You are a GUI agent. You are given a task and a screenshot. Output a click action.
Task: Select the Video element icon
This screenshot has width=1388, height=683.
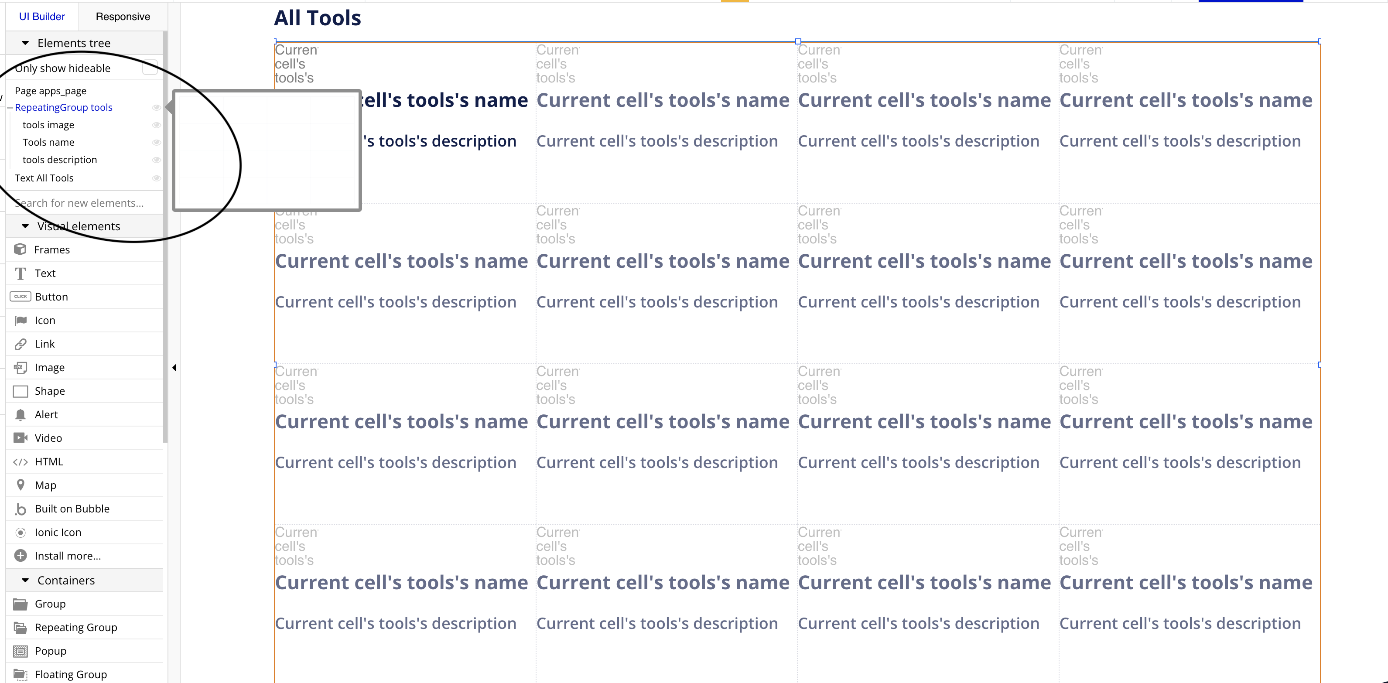coord(20,438)
